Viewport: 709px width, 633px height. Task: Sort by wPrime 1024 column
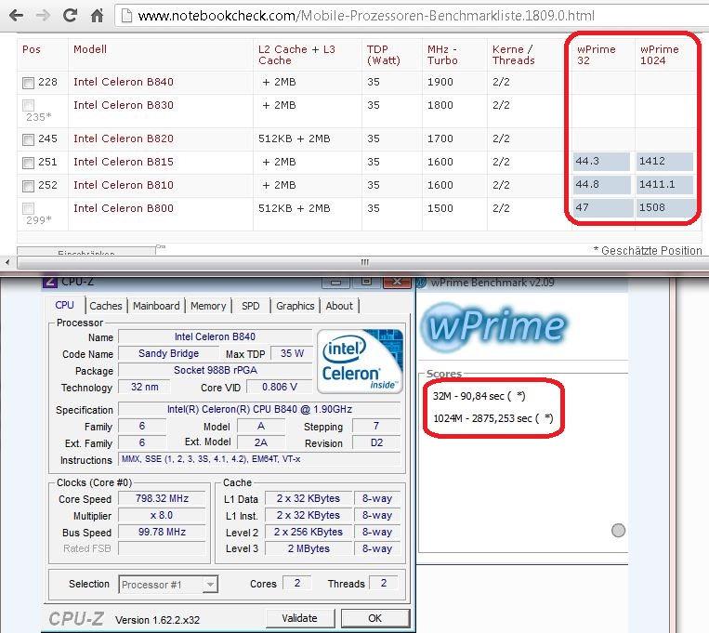click(659, 55)
